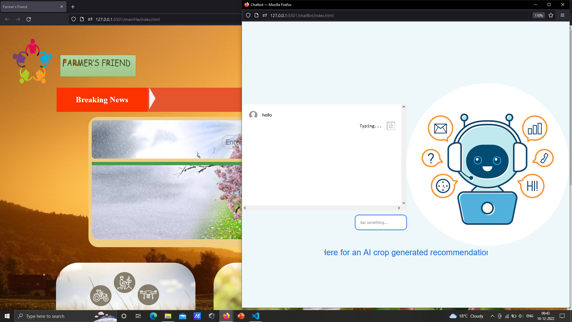Click the ENG language indicator
572x322 pixels.
click(530, 316)
